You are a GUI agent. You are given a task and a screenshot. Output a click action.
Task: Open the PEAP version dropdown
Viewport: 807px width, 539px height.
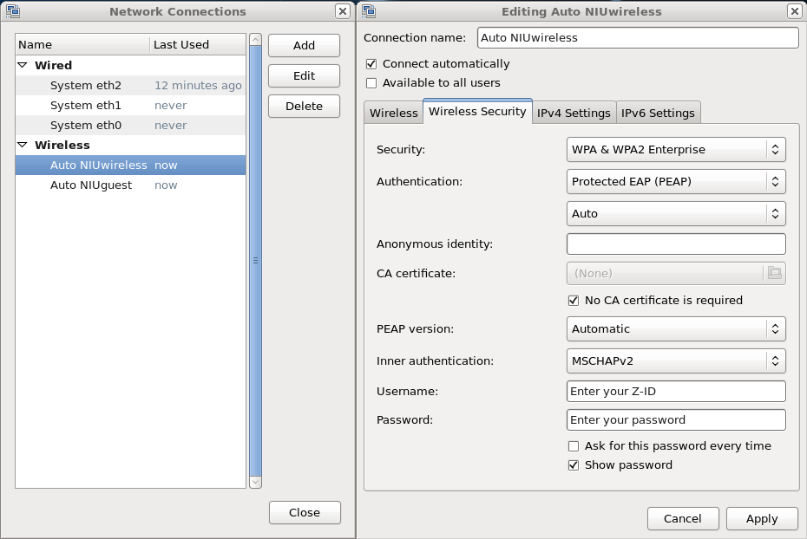pyautogui.click(x=676, y=329)
